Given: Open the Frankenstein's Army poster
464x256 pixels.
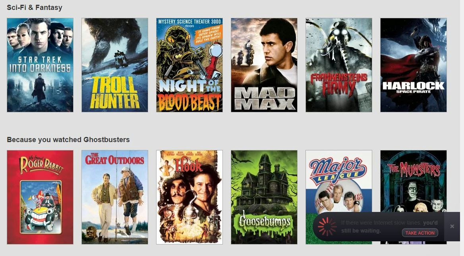Looking at the screenshot, I should pyautogui.click(x=339, y=65).
